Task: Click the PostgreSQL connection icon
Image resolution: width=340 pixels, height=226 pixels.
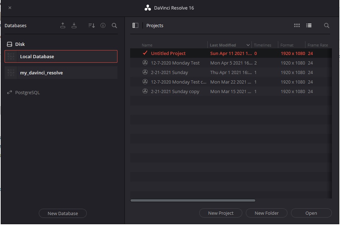Action: tap(9, 92)
